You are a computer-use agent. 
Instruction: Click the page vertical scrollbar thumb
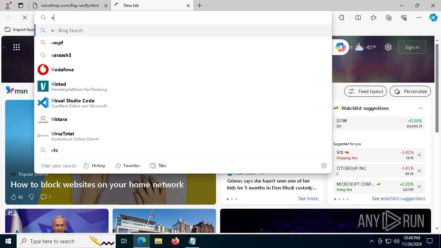(x=437, y=88)
